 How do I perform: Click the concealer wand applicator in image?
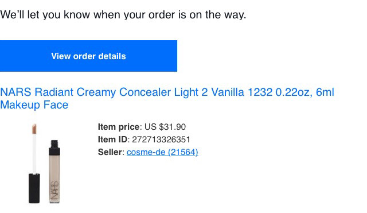click(34, 163)
